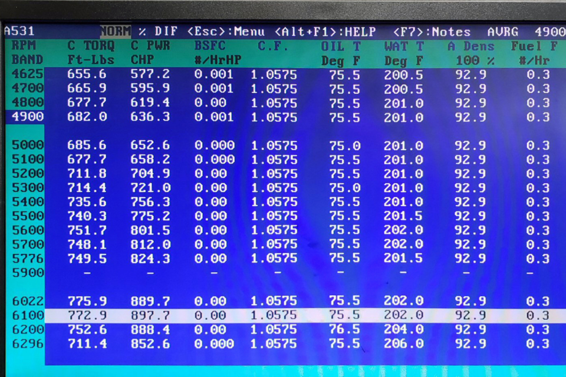The width and height of the screenshot is (566, 377).
Task: Select the 4700 RPM row label
Action: [28, 88]
